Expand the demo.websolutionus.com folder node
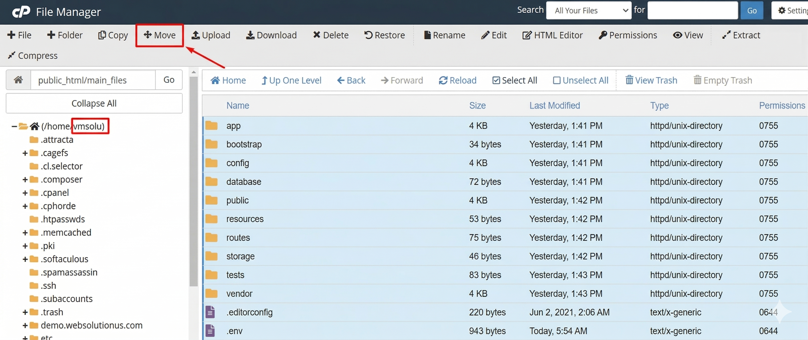This screenshot has width=808, height=340. (25, 325)
